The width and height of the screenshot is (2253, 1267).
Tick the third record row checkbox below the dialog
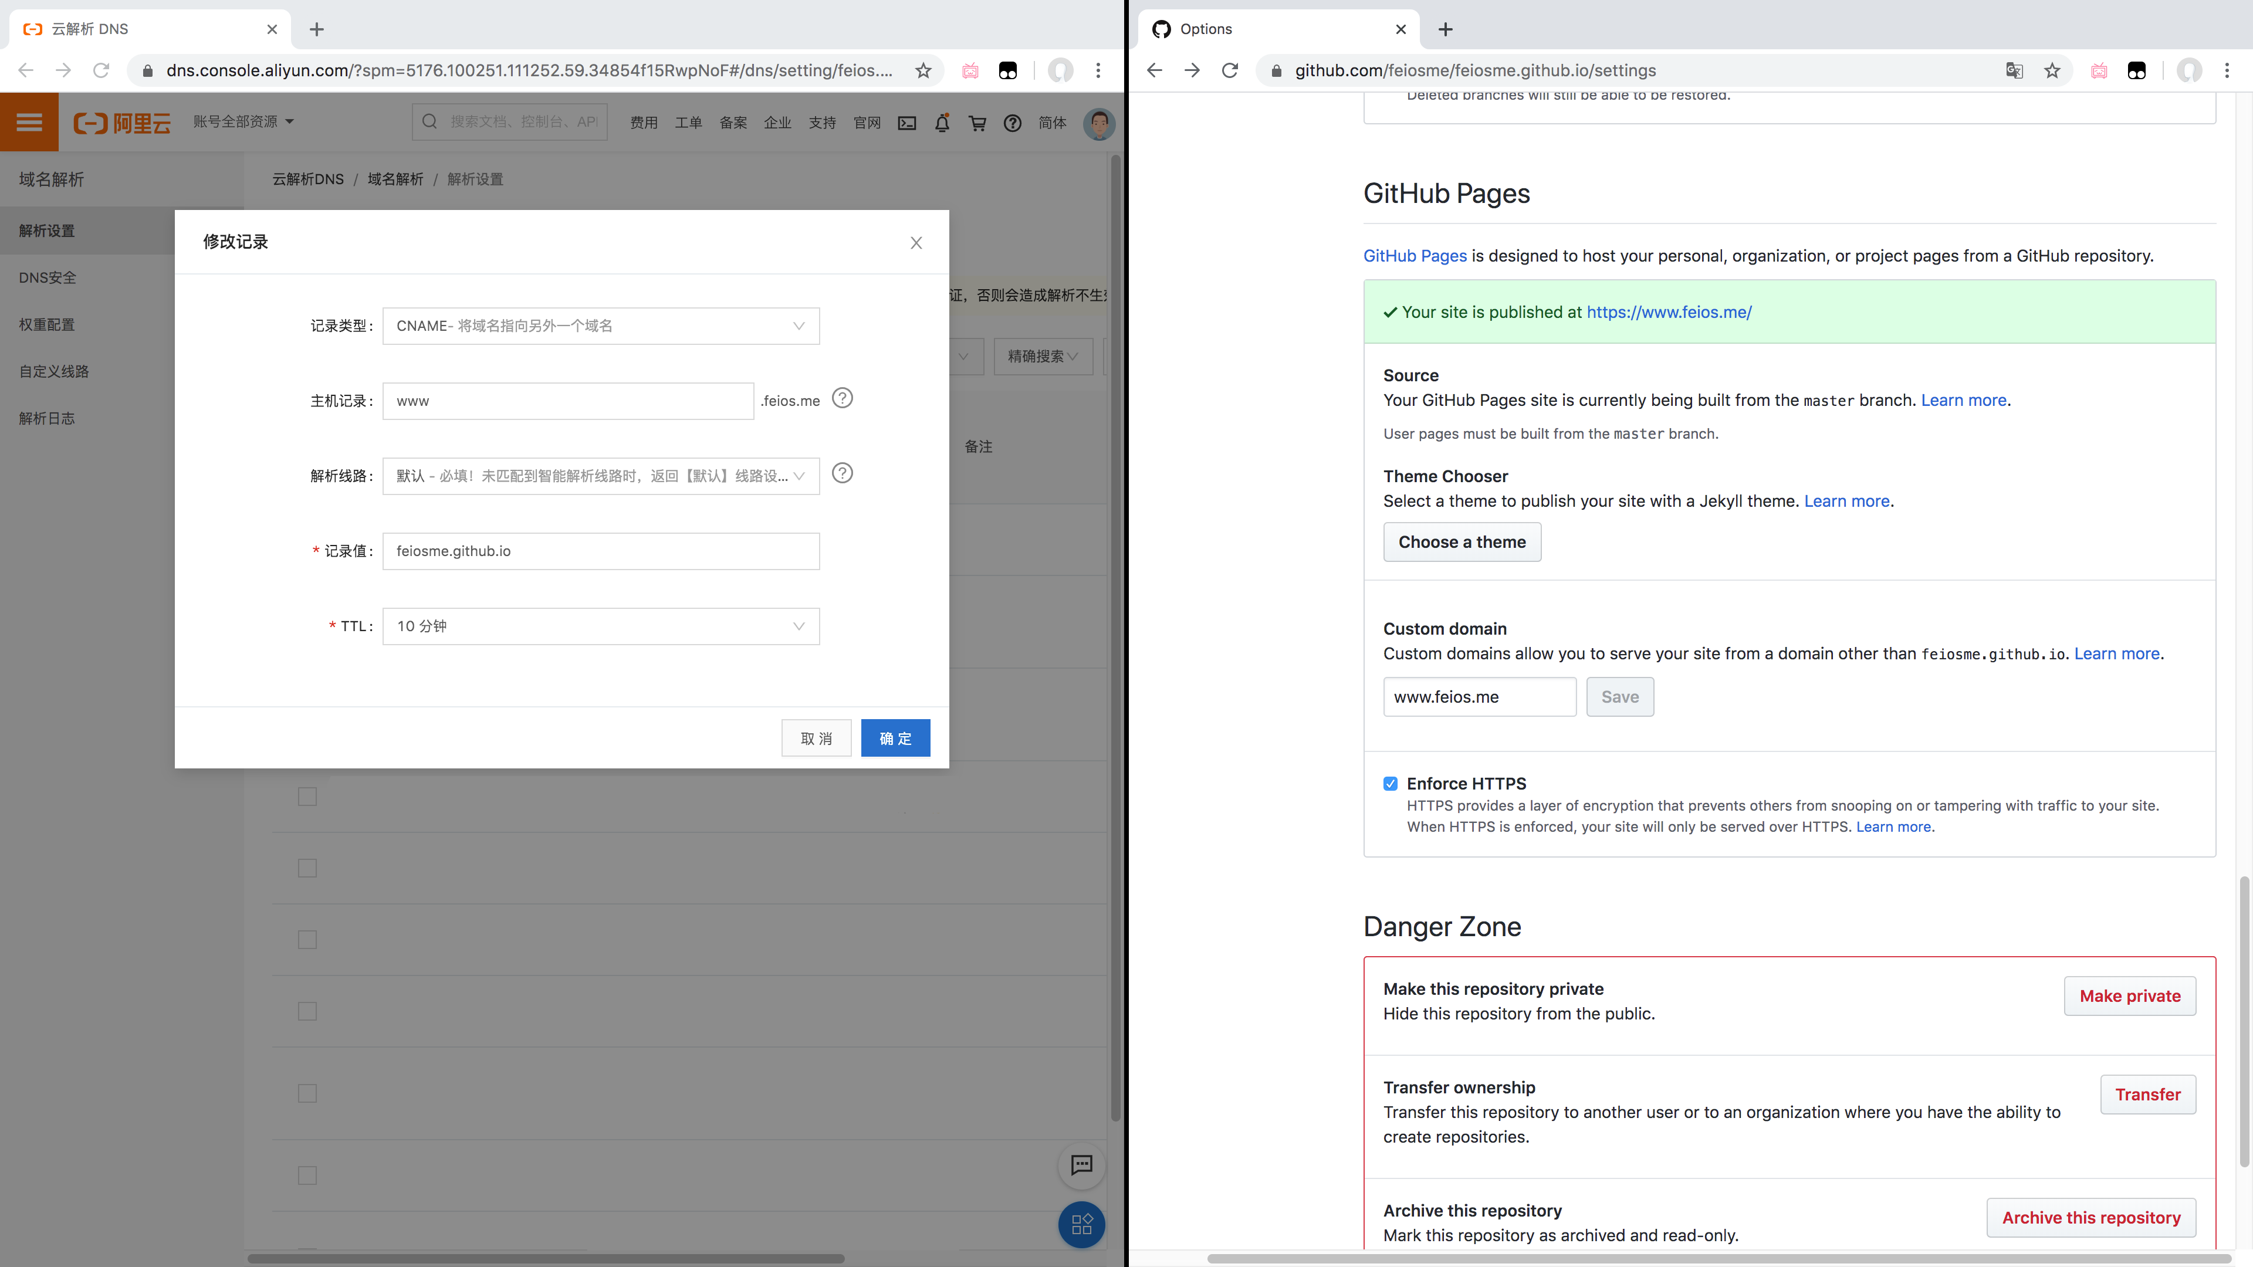(x=307, y=940)
